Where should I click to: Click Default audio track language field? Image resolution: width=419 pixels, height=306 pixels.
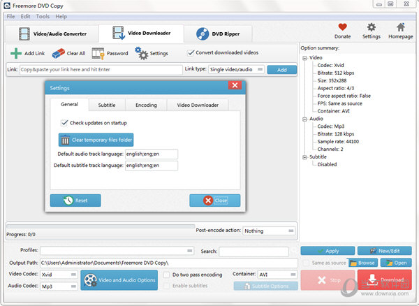tap(152, 154)
